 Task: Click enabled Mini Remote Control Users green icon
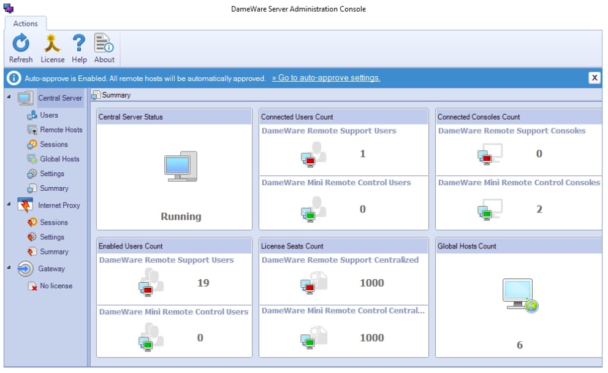pos(151,338)
